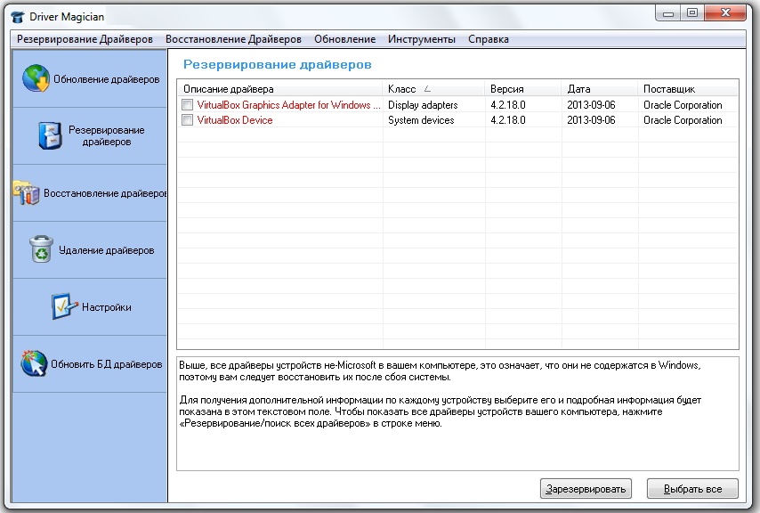Screen dimensions: 760x513
Task: Click the recycle bin Удаление драйверов icon
Action: 41,249
